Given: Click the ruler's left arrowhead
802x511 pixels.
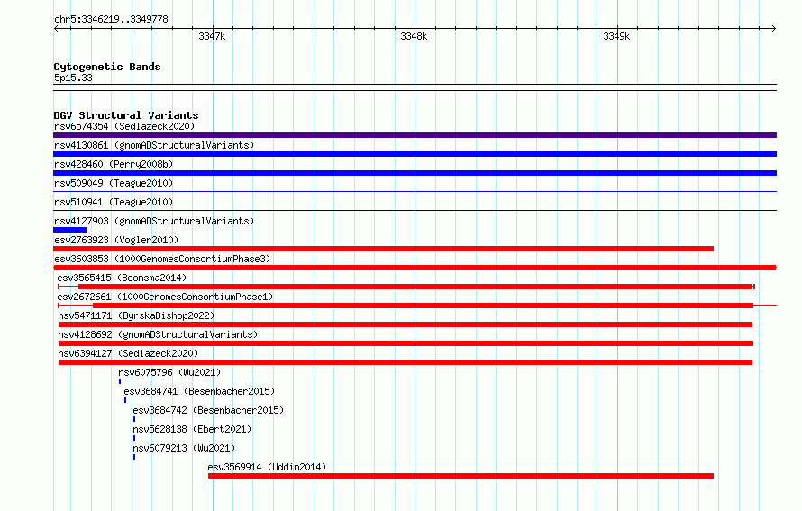Looking at the screenshot, I should coord(56,28).
